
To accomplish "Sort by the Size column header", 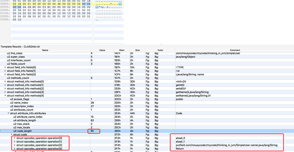I will point(137,50).
